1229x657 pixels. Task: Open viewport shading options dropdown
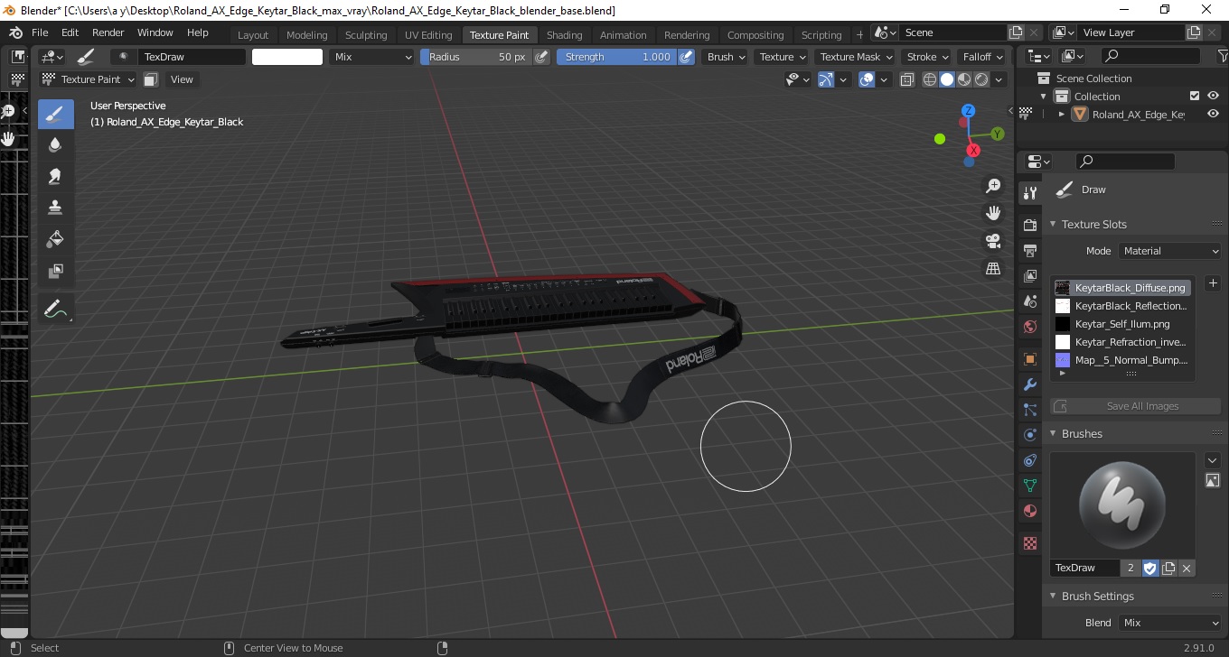coord(999,79)
